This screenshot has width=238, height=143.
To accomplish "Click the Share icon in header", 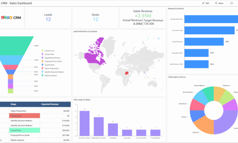I will tap(216, 3).
